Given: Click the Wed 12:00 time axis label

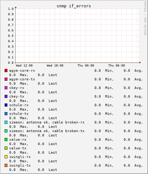Looking at the screenshot, I should click(24, 66).
